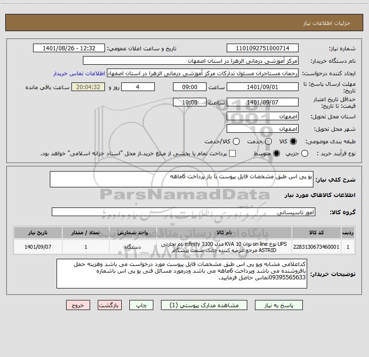Click the خروج exit button

point(78,305)
